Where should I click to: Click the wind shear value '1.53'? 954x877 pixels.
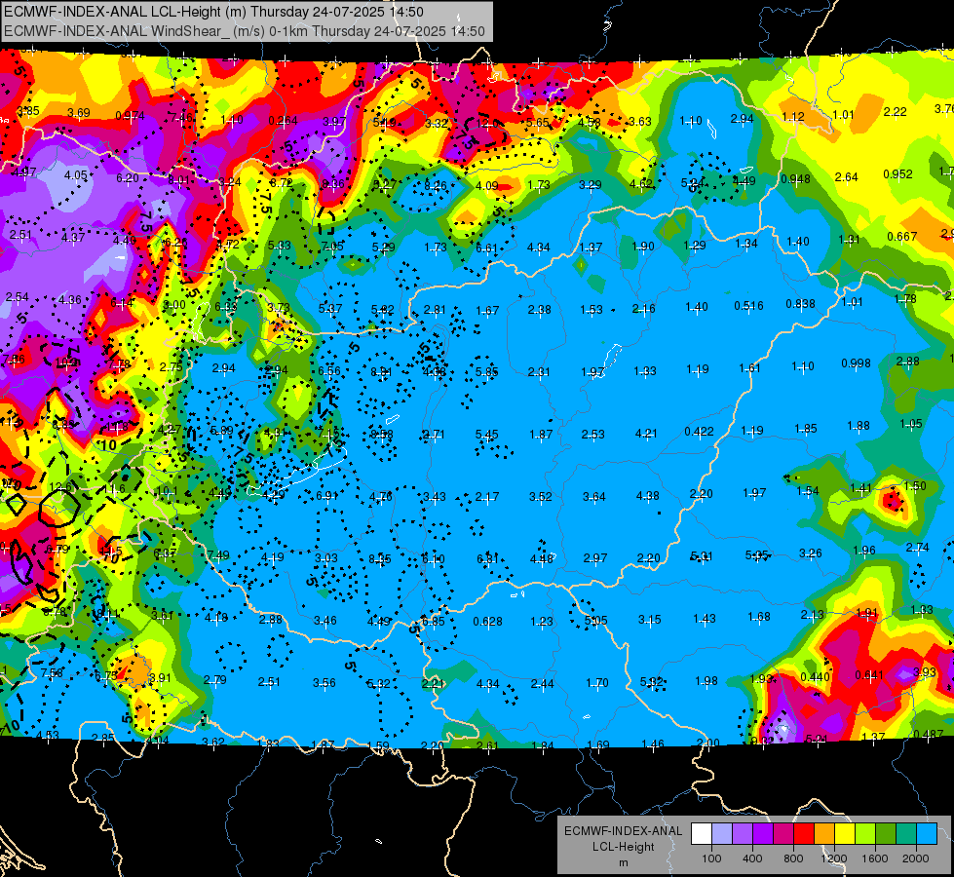click(591, 310)
